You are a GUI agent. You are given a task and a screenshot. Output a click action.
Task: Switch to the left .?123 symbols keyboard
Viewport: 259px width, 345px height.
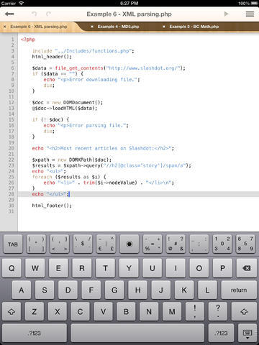tap(35, 333)
